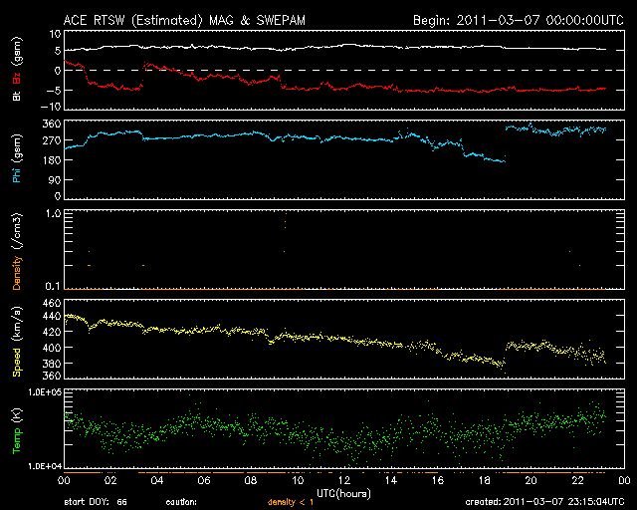
Task: Click the '18' hour tick label
Action: 484,480
